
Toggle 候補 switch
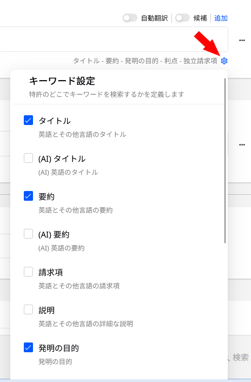coord(182,18)
